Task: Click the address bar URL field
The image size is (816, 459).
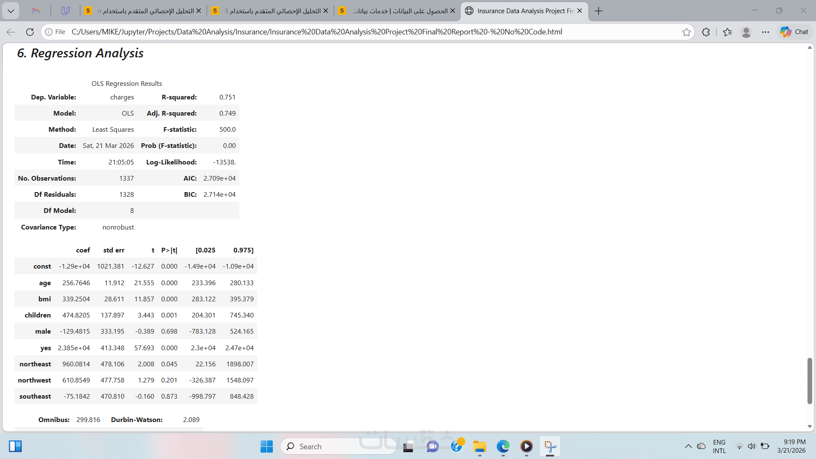Action: (317, 32)
